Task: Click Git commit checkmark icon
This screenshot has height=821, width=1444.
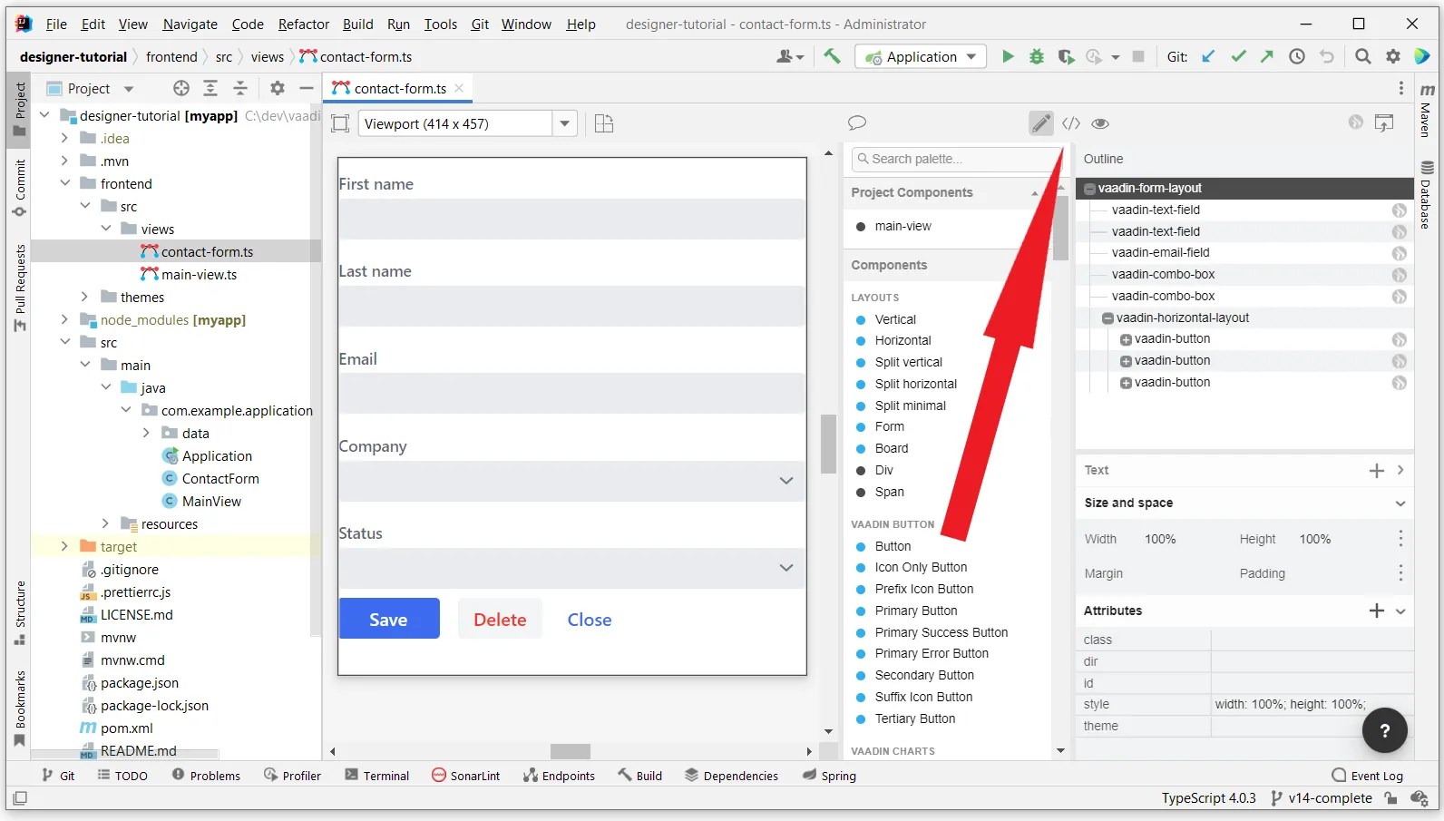Action: point(1238,56)
